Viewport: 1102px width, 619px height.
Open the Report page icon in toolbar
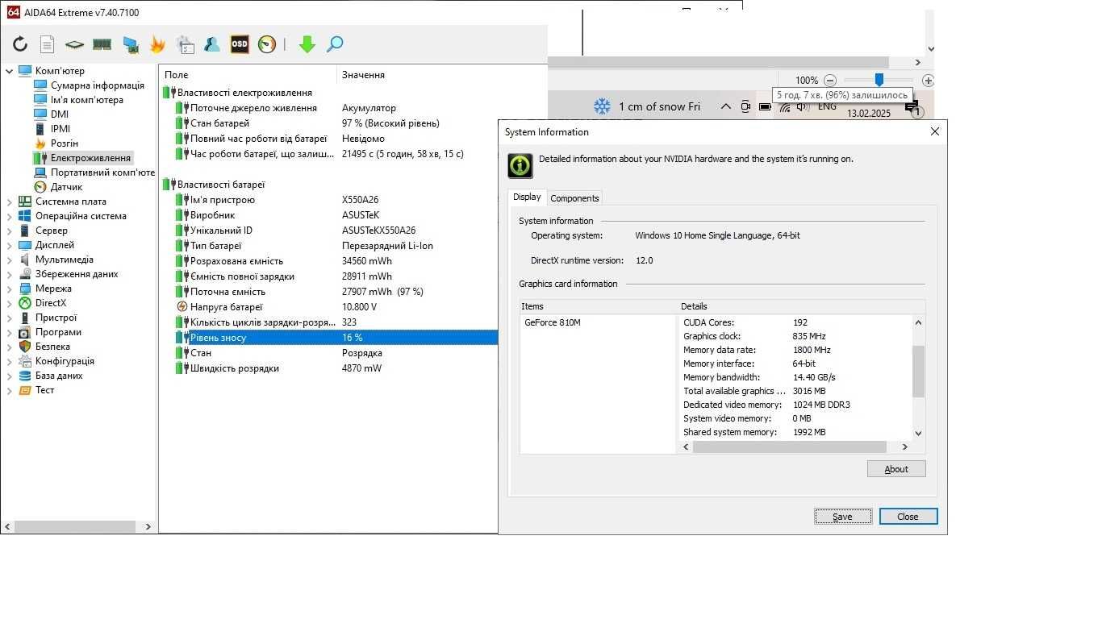[x=48, y=44]
